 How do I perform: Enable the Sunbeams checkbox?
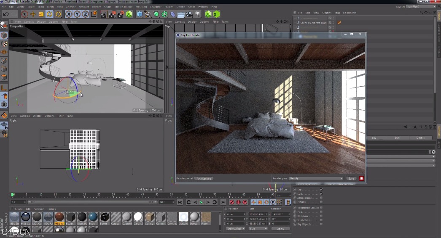321,220
